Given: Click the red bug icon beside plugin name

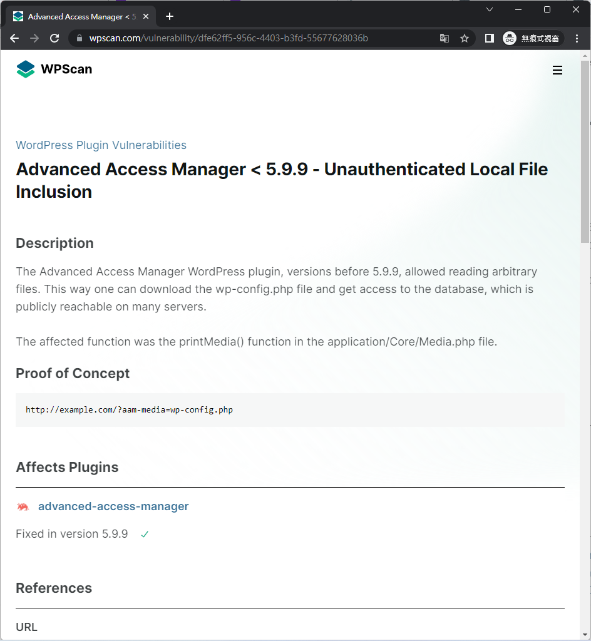Looking at the screenshot, I should (23, 507).
